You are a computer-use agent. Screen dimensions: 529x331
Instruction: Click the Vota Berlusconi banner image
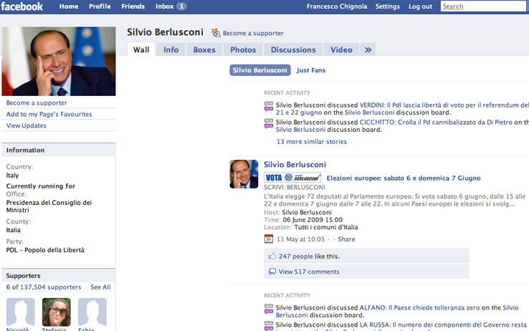(292, 178)
